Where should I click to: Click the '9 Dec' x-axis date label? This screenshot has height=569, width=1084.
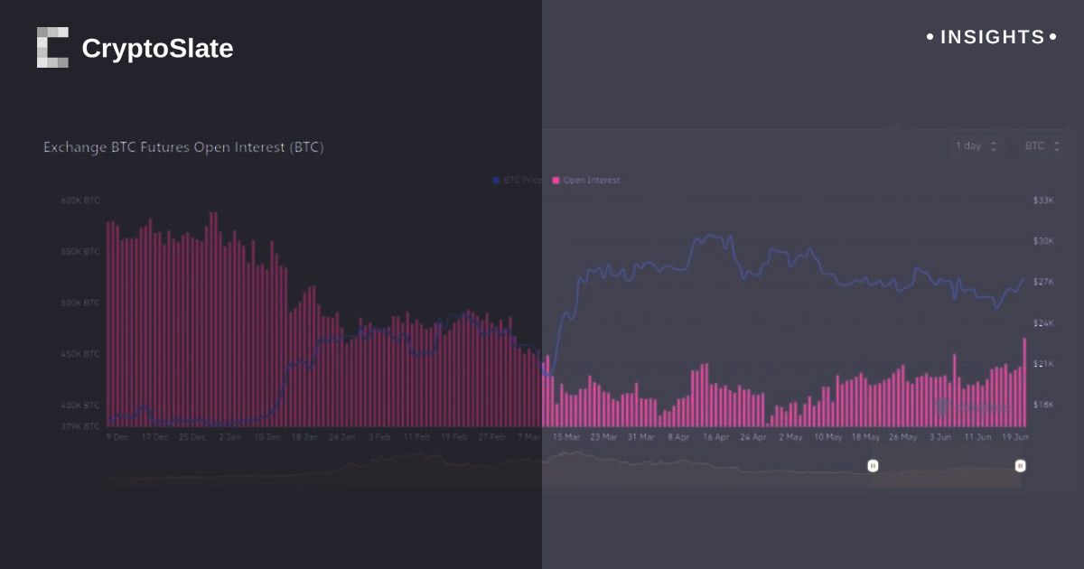tap(117, 437)
